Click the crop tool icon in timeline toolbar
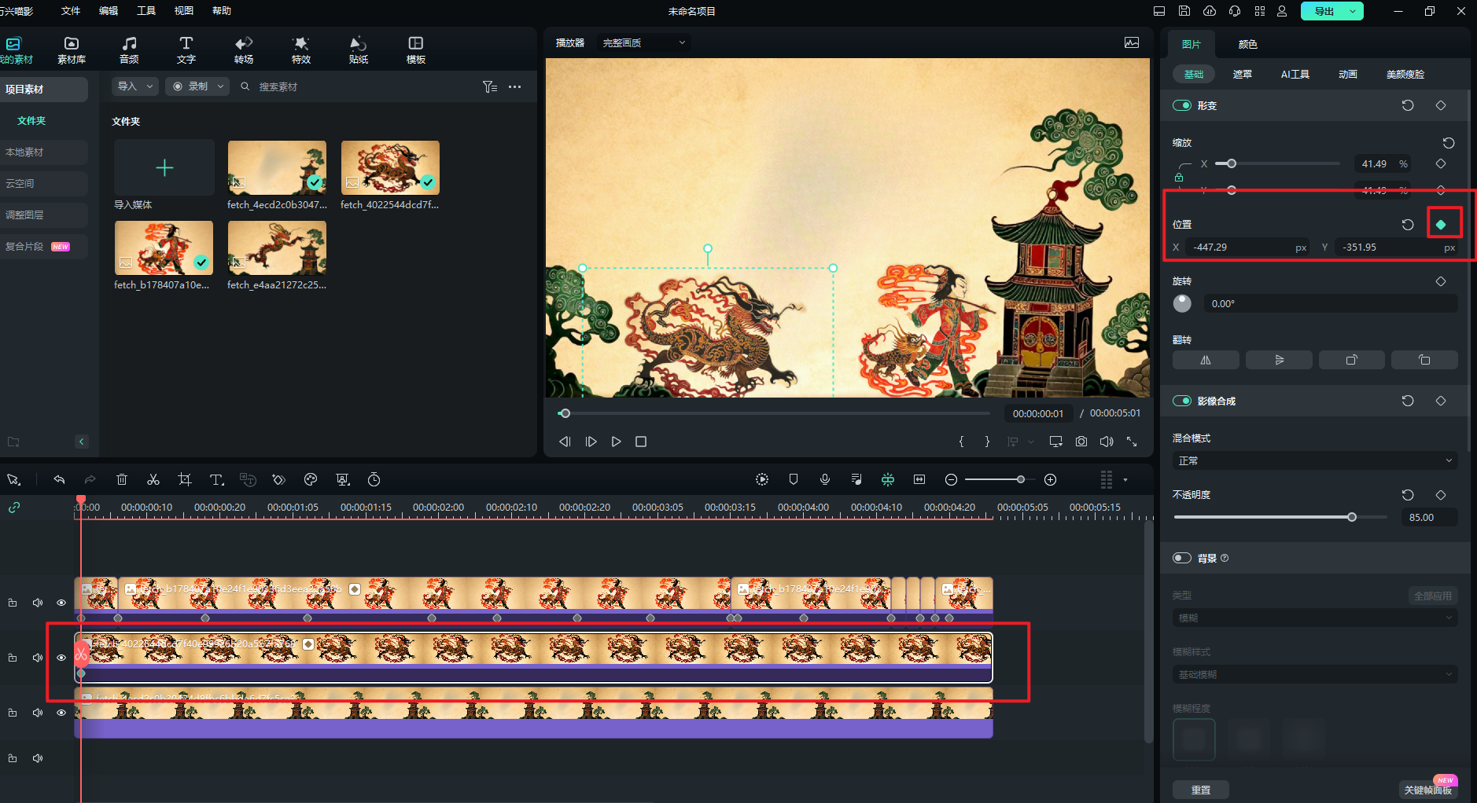The width and height of the screenshot is (1477, 803). click(x=185, y=479)
